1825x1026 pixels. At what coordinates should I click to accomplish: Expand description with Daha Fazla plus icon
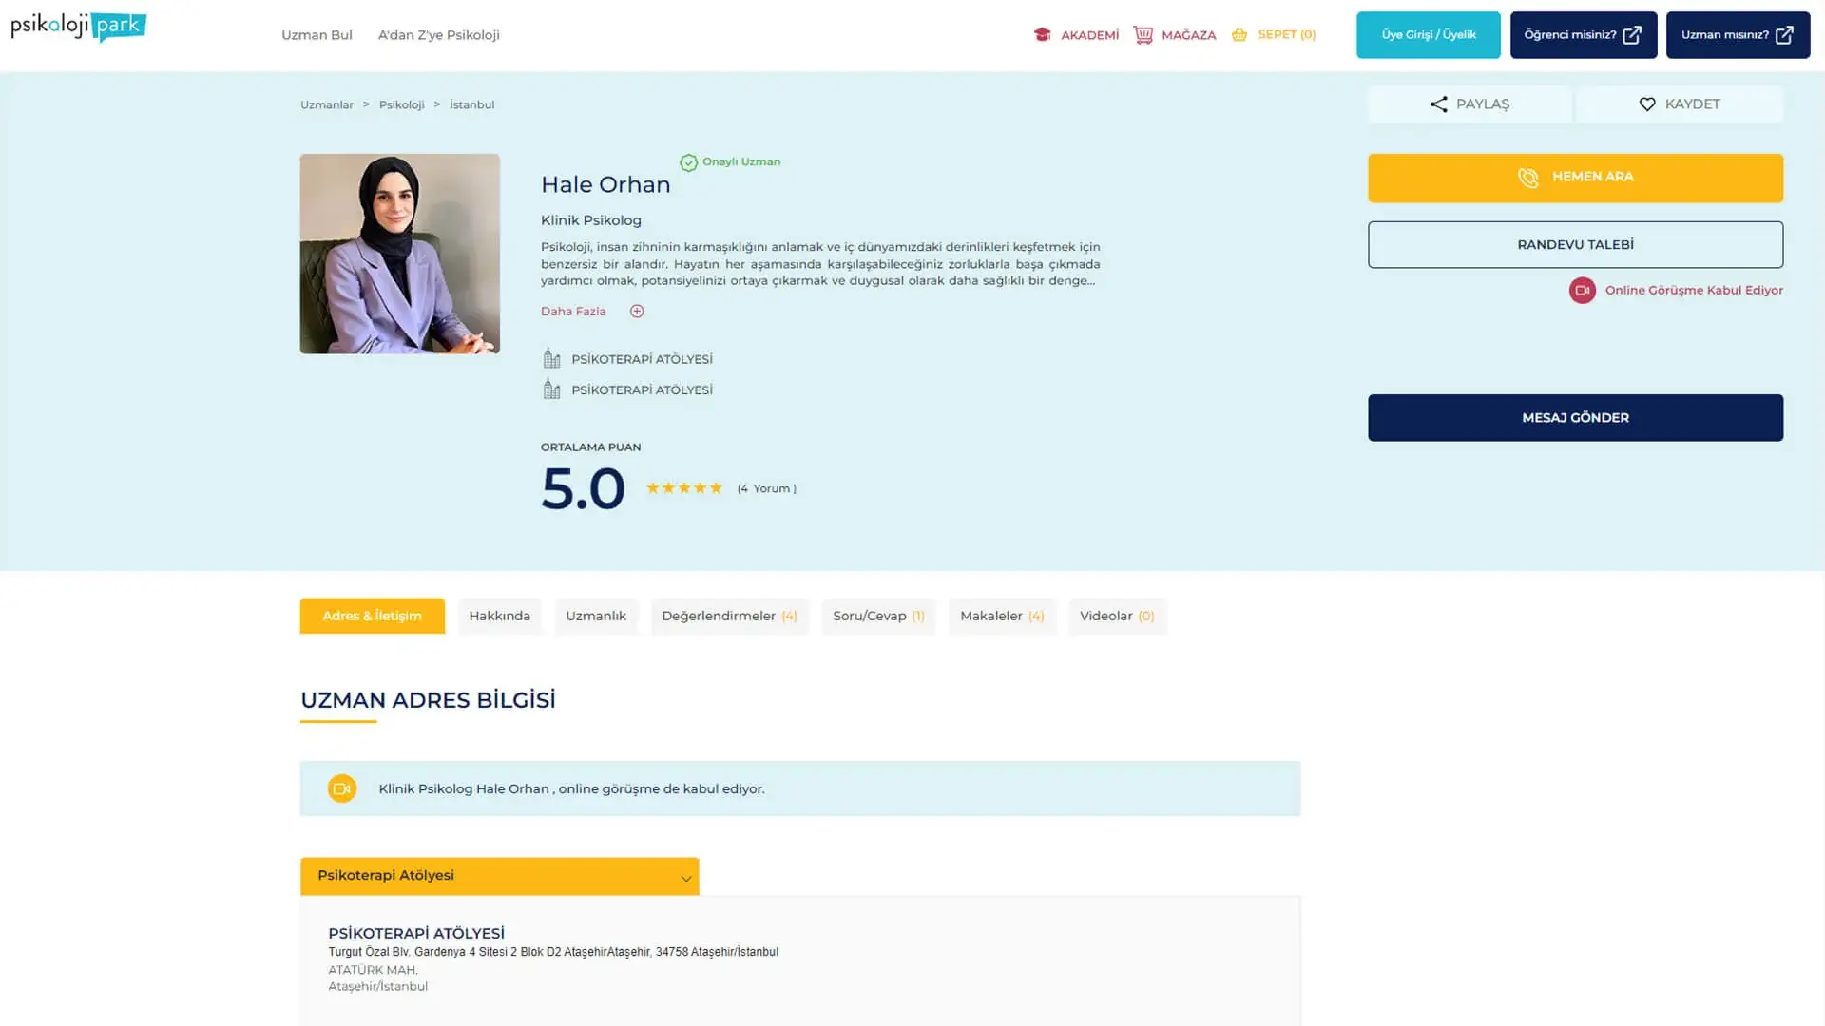click(x=637, y=312)
